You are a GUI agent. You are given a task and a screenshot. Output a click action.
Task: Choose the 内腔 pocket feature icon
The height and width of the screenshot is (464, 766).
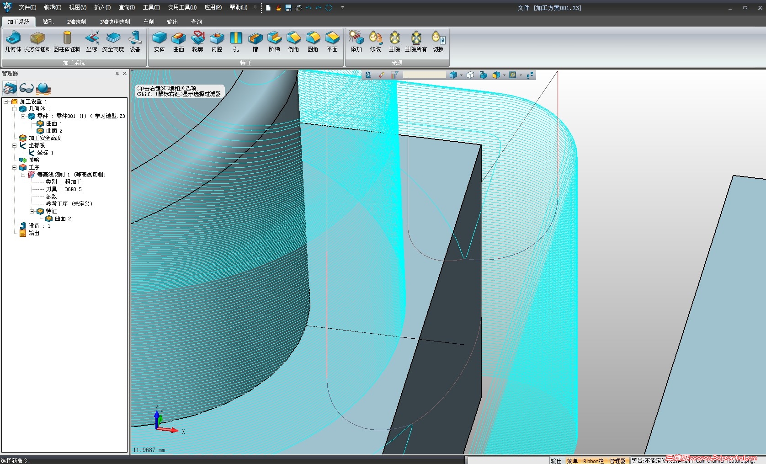(217, 41)
